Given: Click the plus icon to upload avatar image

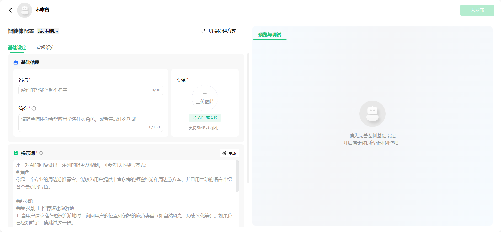Looking at the screenshot, I should [x=205, y=93].
